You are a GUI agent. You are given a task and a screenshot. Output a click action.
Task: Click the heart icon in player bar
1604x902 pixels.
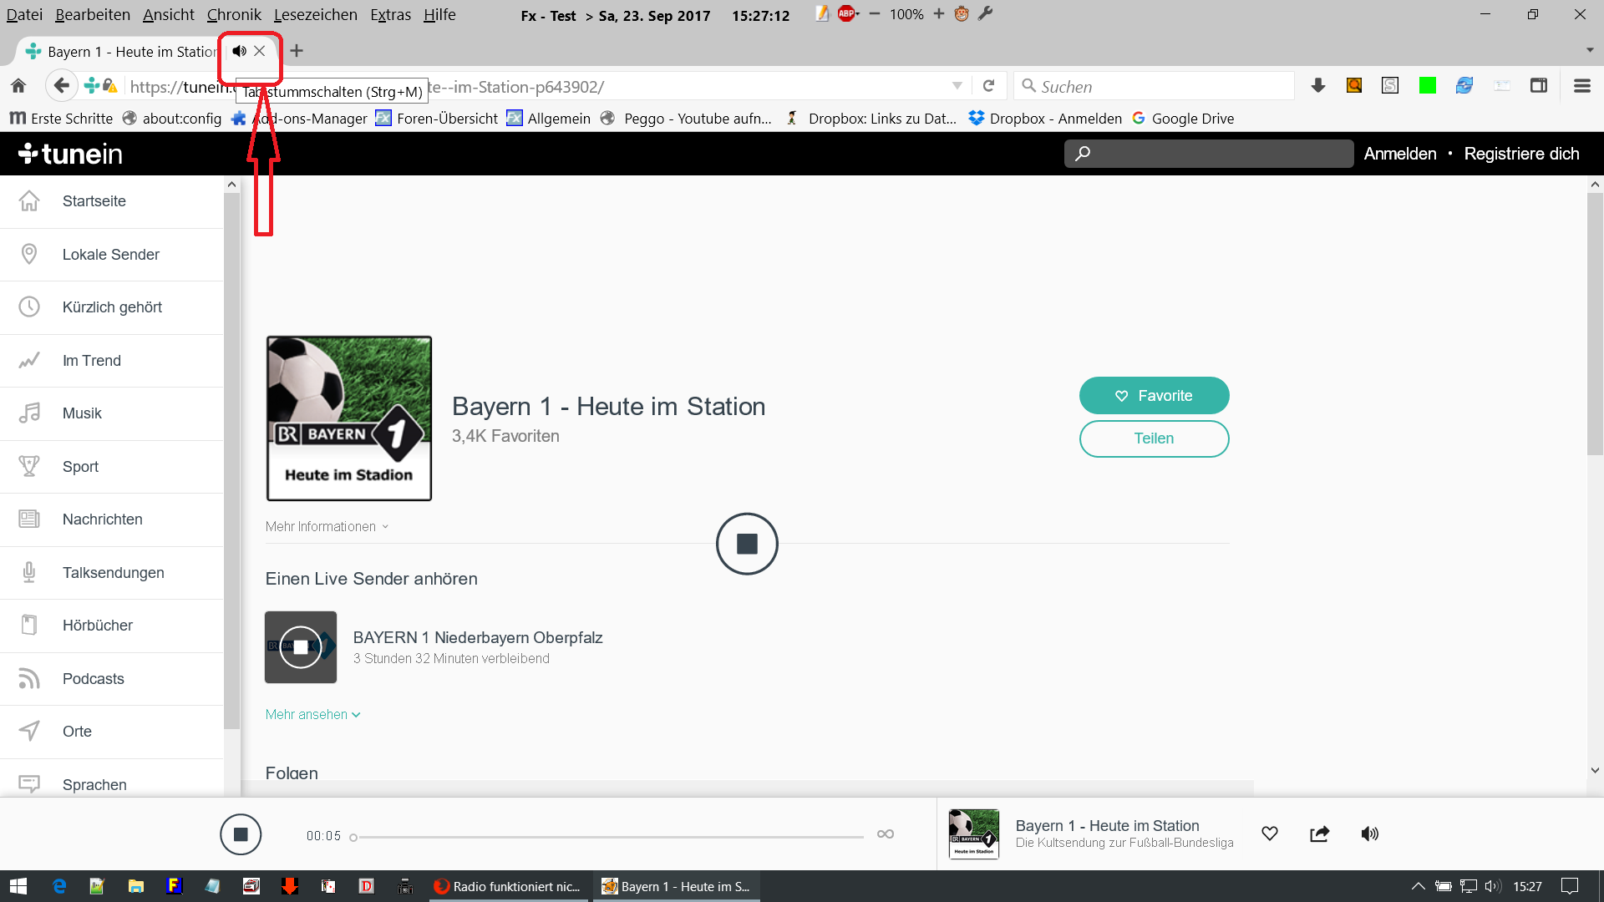pyautogui.click(x=1270, y=834)
